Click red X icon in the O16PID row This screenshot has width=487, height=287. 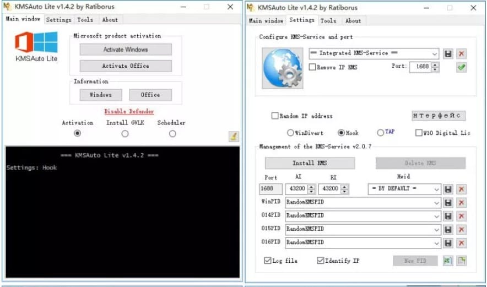(461, 243)
